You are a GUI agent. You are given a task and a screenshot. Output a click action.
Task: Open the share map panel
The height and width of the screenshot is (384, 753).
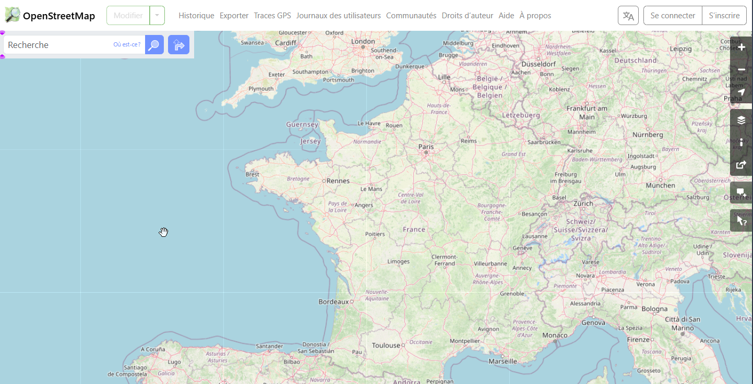click(741, 165)
